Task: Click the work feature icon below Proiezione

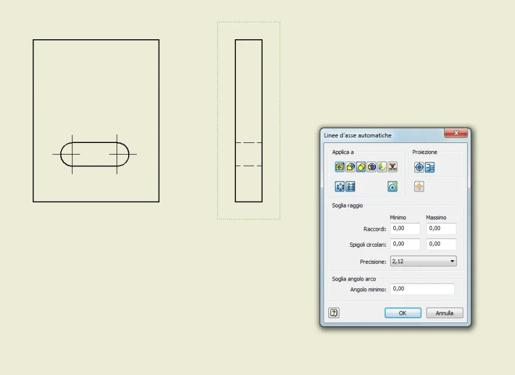Action: coord(419,186)
